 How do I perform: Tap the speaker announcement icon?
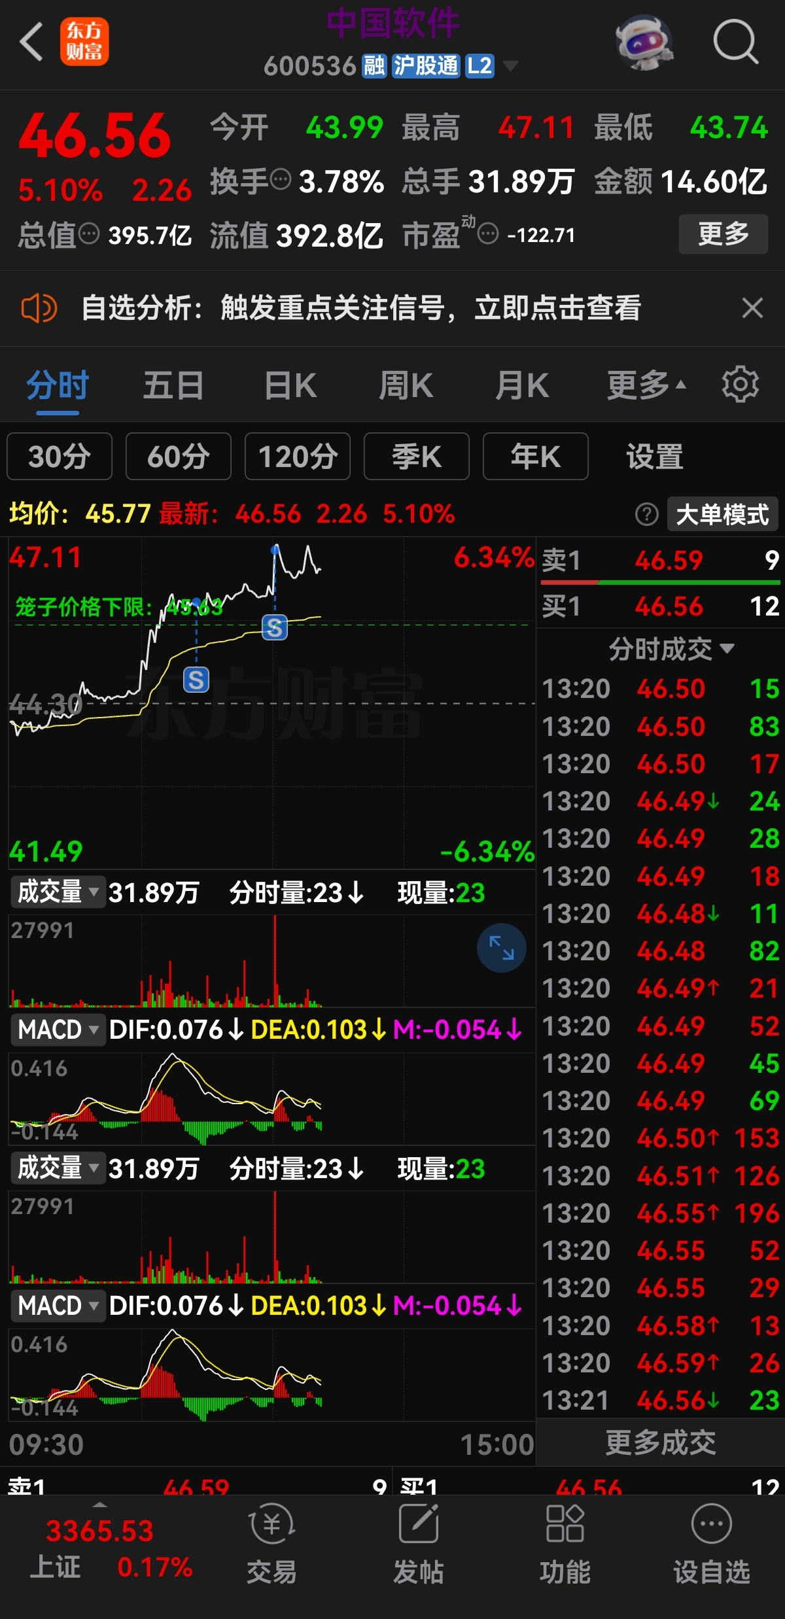39,308
